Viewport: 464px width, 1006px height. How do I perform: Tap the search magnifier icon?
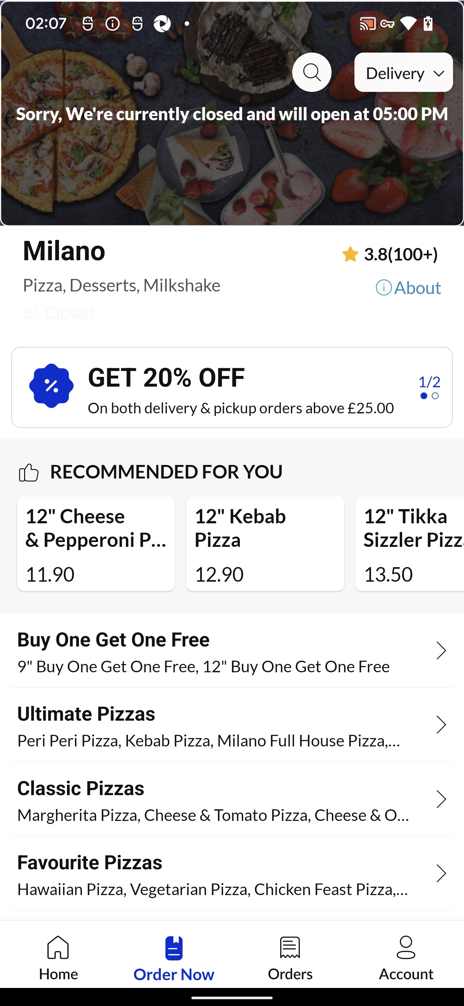(x=312, y=72)
